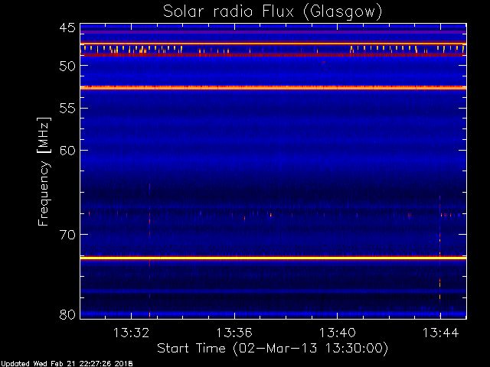The height and width of the screenshot is (367, 490).
Task: Click the "Updated Wed Feb 21" timestamp text
Action: pyautogui.click(x=67, y=364)
